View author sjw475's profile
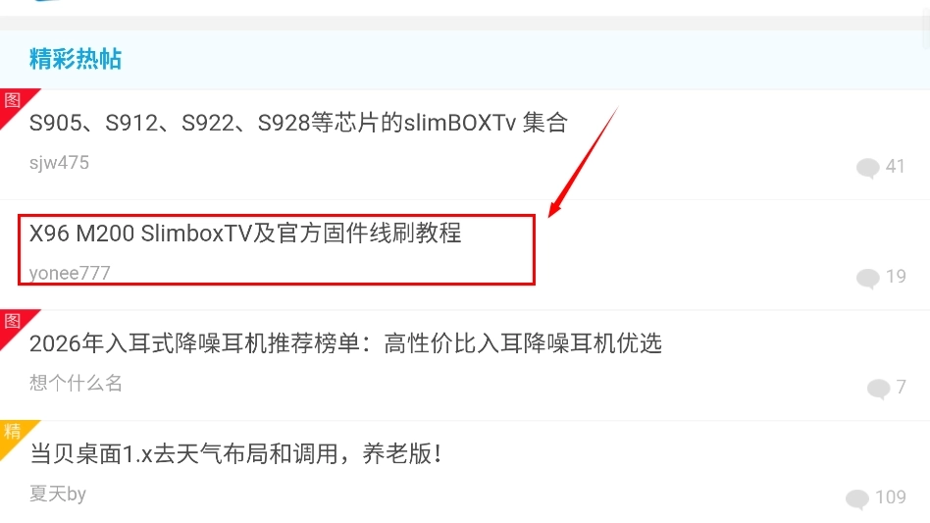930x523 pixels. (59, 163)
